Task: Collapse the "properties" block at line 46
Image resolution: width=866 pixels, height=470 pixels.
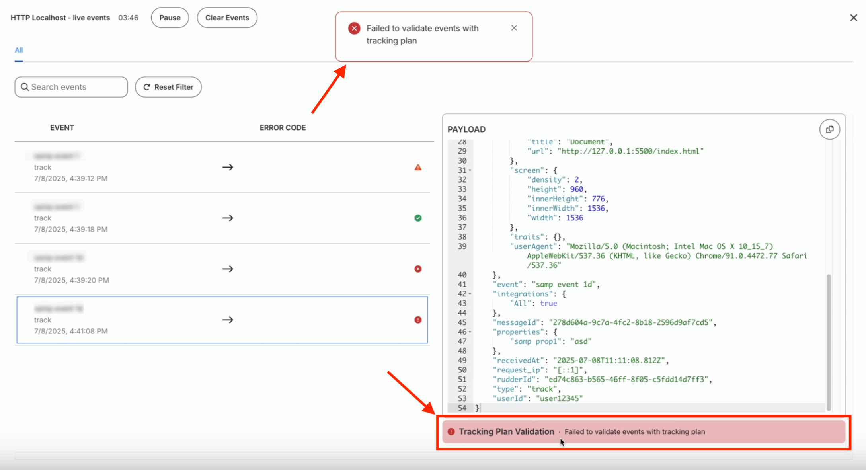Action: tap(470, 332)
